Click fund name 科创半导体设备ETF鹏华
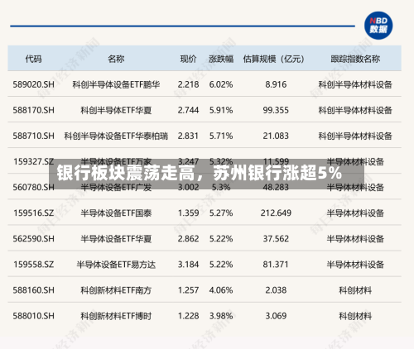The height and width of the screenshot is (349, 414). (116, 84)
